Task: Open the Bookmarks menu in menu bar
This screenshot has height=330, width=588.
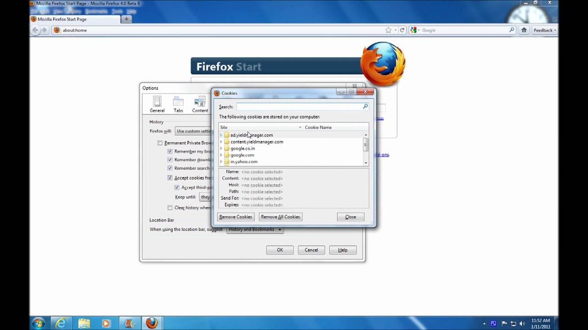Action: tap(96, 11)
